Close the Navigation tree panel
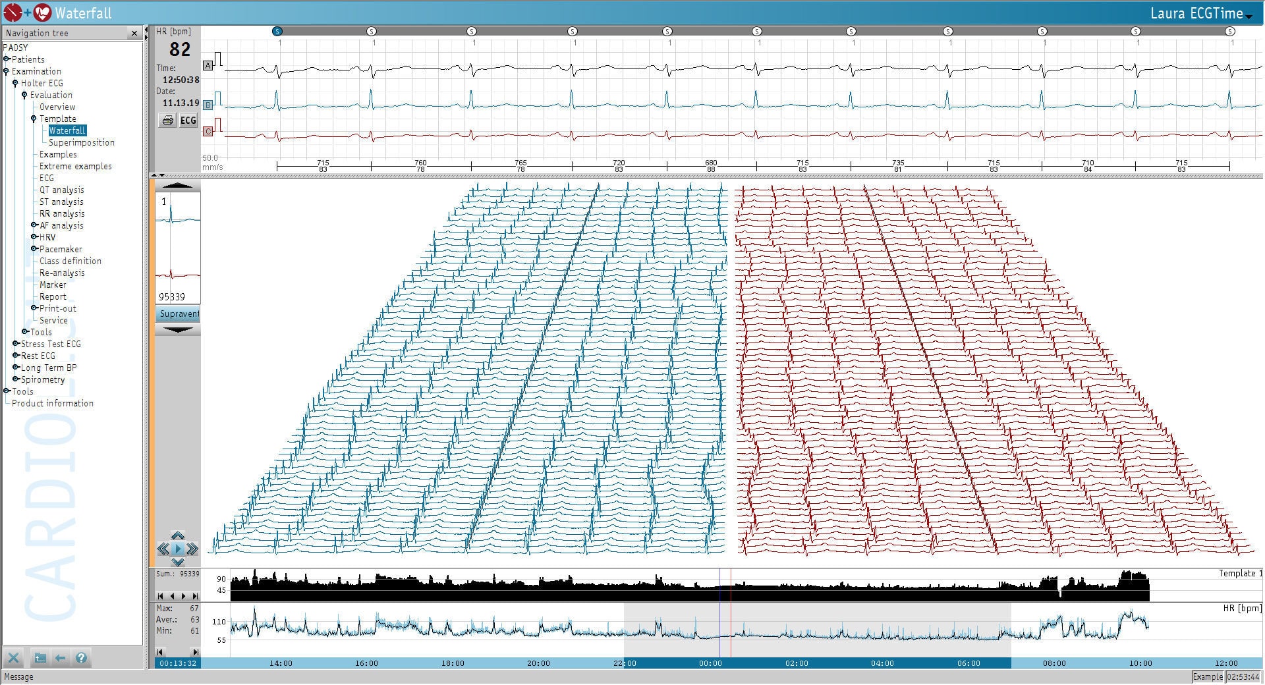1265x685 pixels. click(134, 33)
